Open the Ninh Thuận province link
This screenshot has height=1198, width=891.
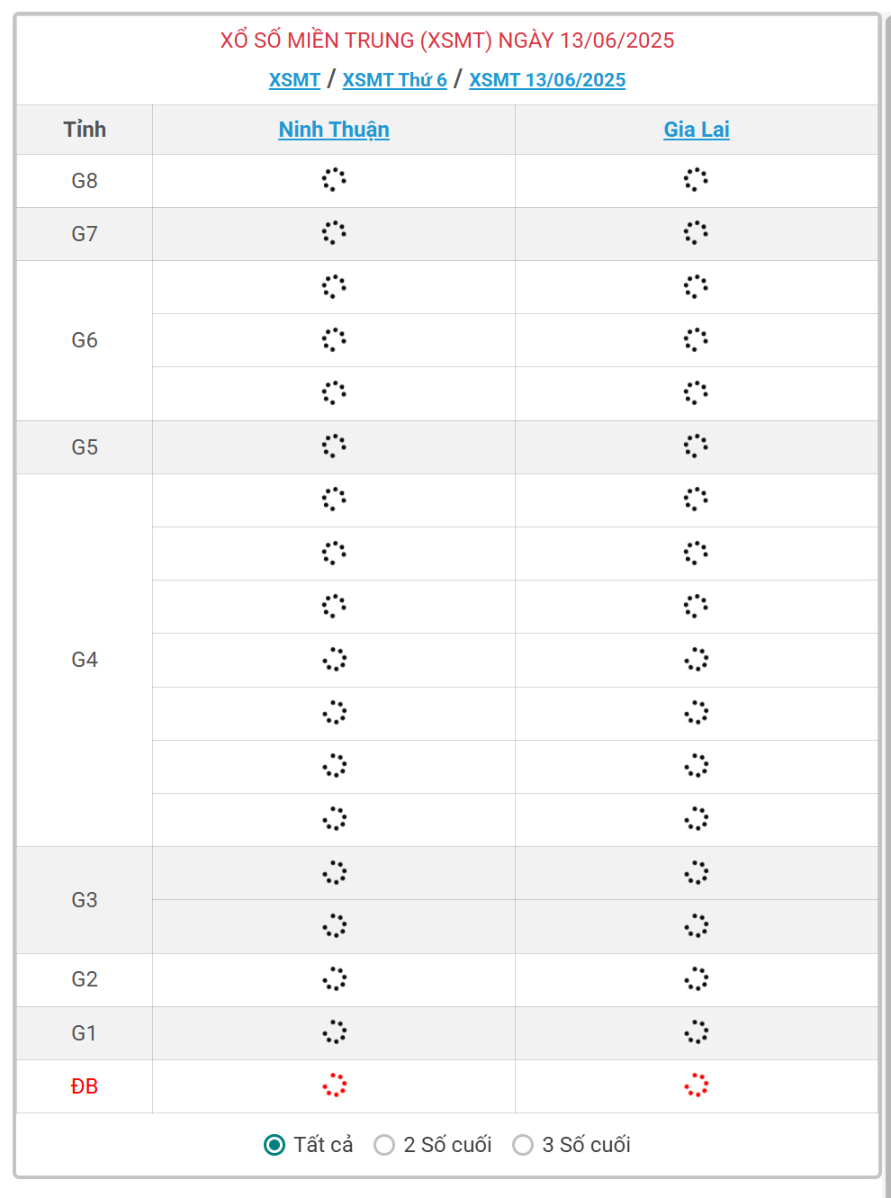pyautogui.click(x=334, y=130)
